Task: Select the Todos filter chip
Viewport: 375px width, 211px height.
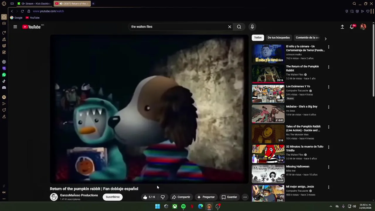Action: click(x=258, y=38)
